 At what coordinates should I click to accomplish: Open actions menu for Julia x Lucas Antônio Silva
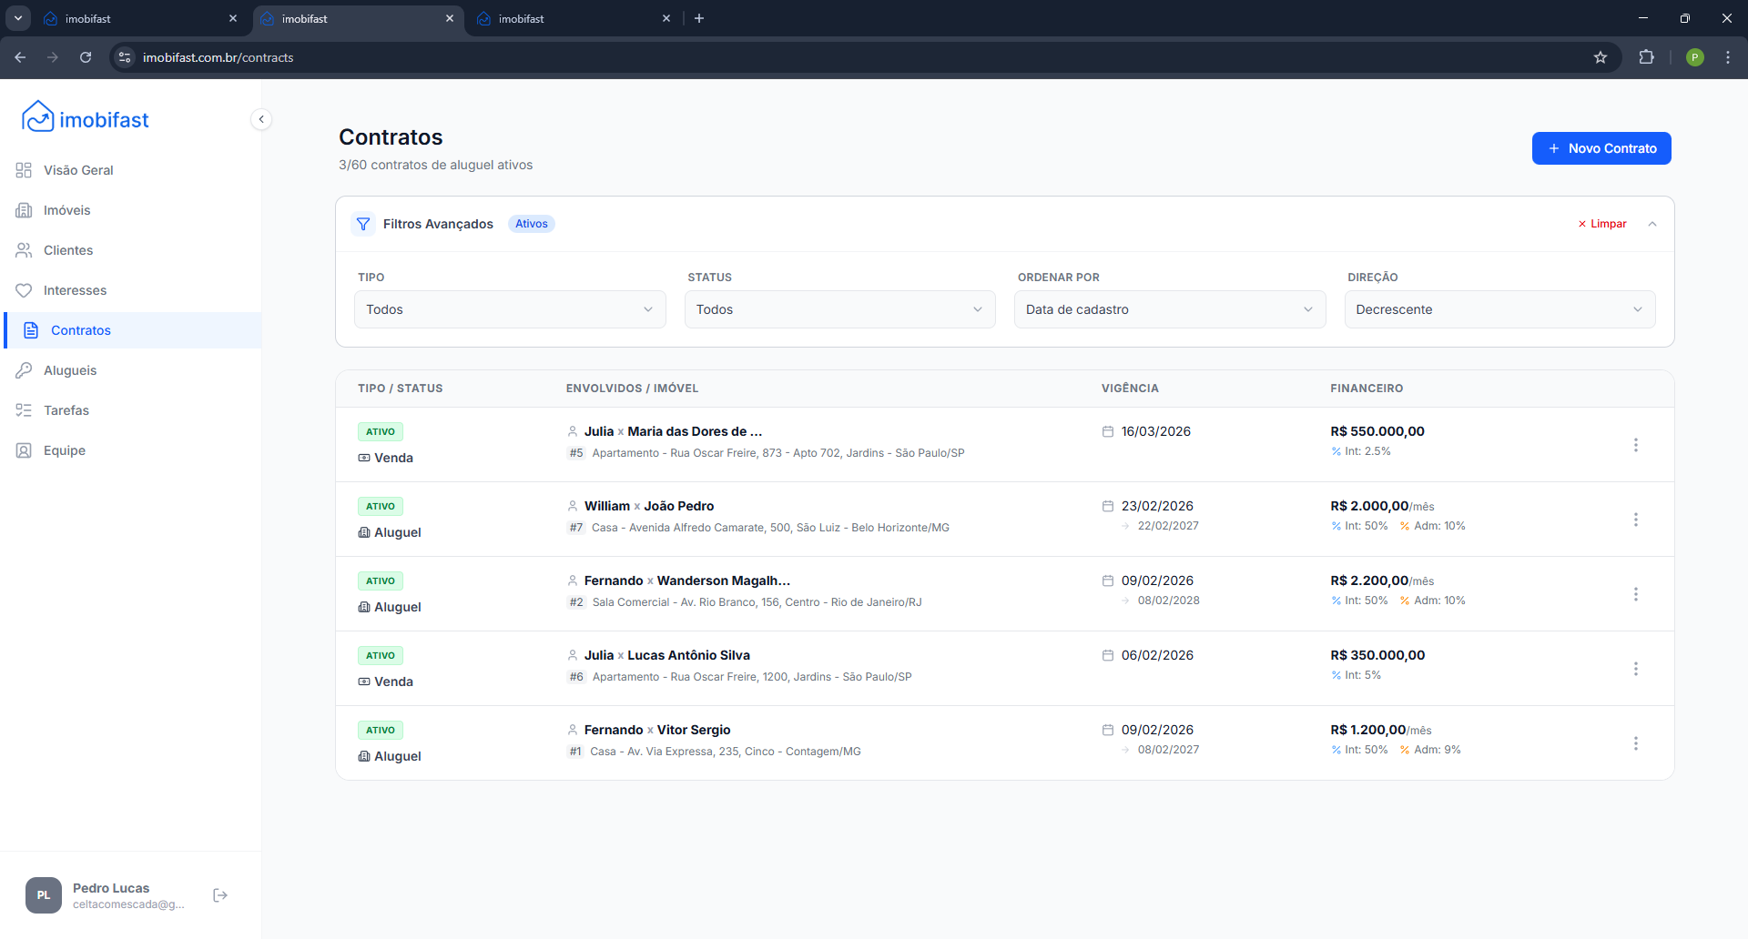1635,669
